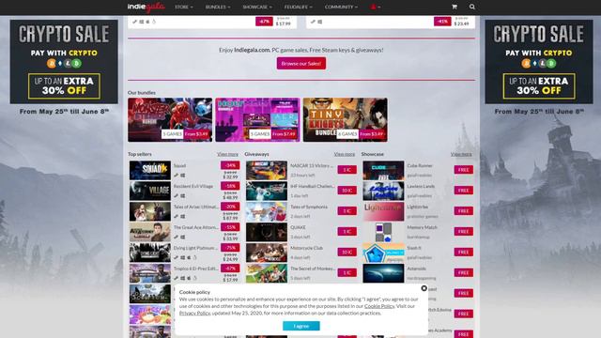The width and height of the screenshot is (601, 338).
Task: Click FREE button for Slash It
Action: [463, 253]
